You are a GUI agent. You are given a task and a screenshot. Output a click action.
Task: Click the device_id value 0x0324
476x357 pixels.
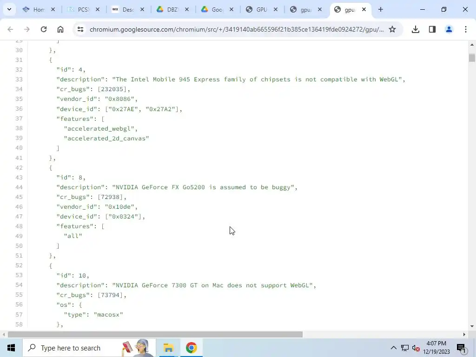click(x=123, y=217)
